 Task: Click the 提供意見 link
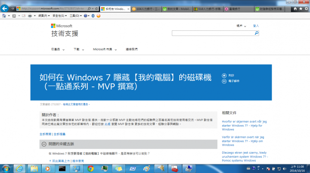click(x=78, y=161)
